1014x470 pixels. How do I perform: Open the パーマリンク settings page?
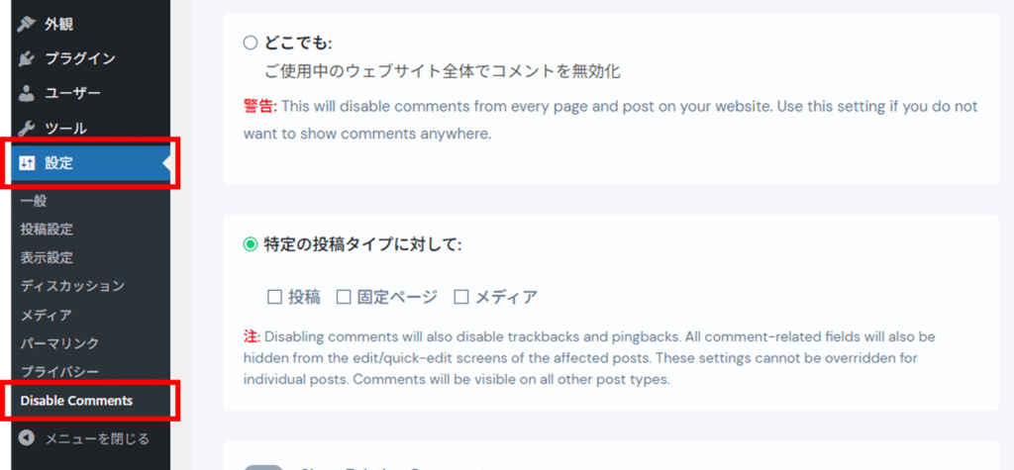click(x=59, y=343)
